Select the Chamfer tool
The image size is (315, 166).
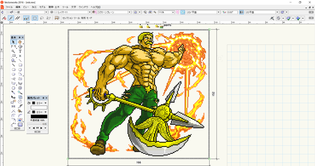point(20,116)
